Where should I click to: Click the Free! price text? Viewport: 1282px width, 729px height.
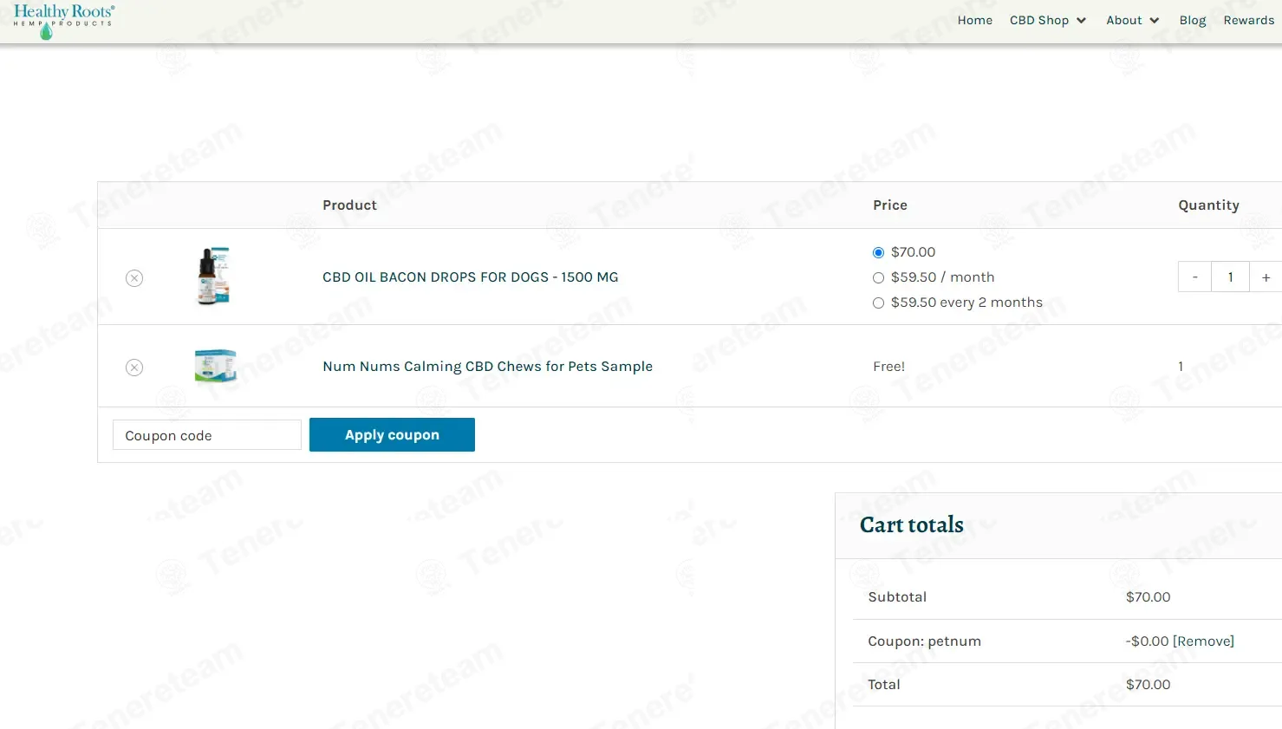tap(888, 367)
